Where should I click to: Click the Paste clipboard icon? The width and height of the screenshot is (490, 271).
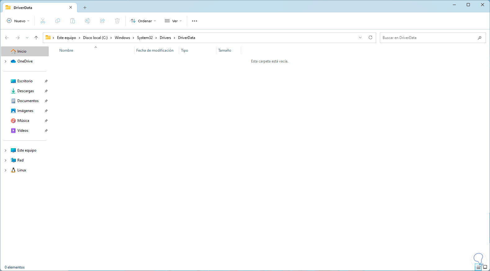coord(73,21)
